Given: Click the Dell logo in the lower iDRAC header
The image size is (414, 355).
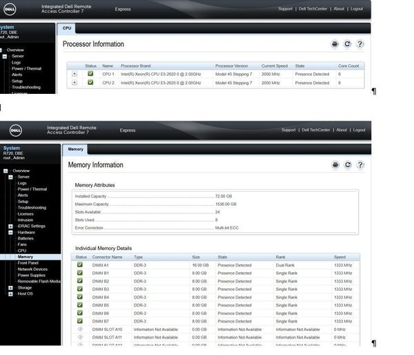Looking at the screenshot, I should pos(16,131).
